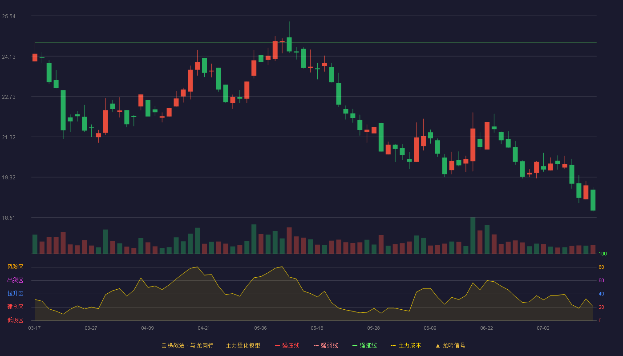
Task: Click the 云梯战法 · 与龙同行 主力量化模型 legend title
Action: (x=210, y=345)
